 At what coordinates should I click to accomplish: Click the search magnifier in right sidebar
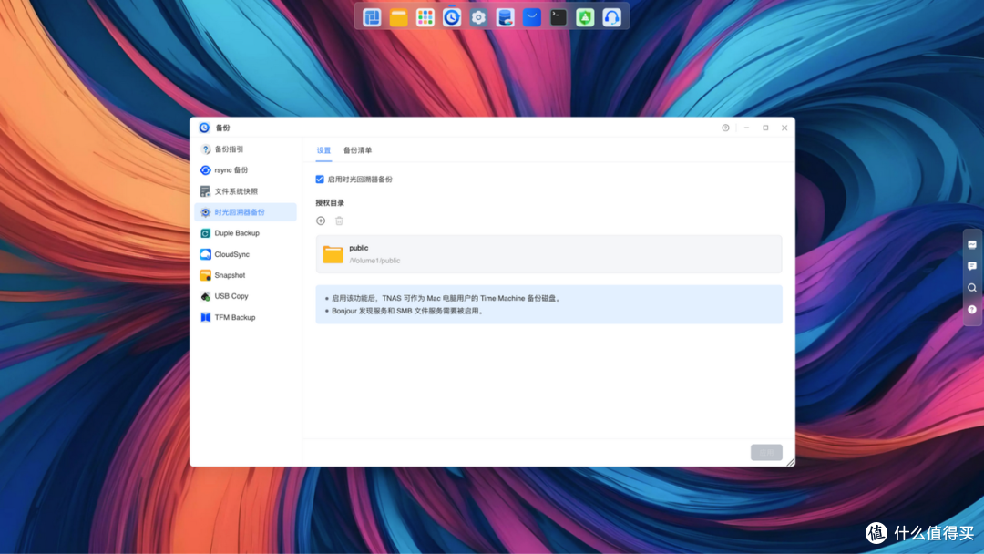(x=972, y=288)
